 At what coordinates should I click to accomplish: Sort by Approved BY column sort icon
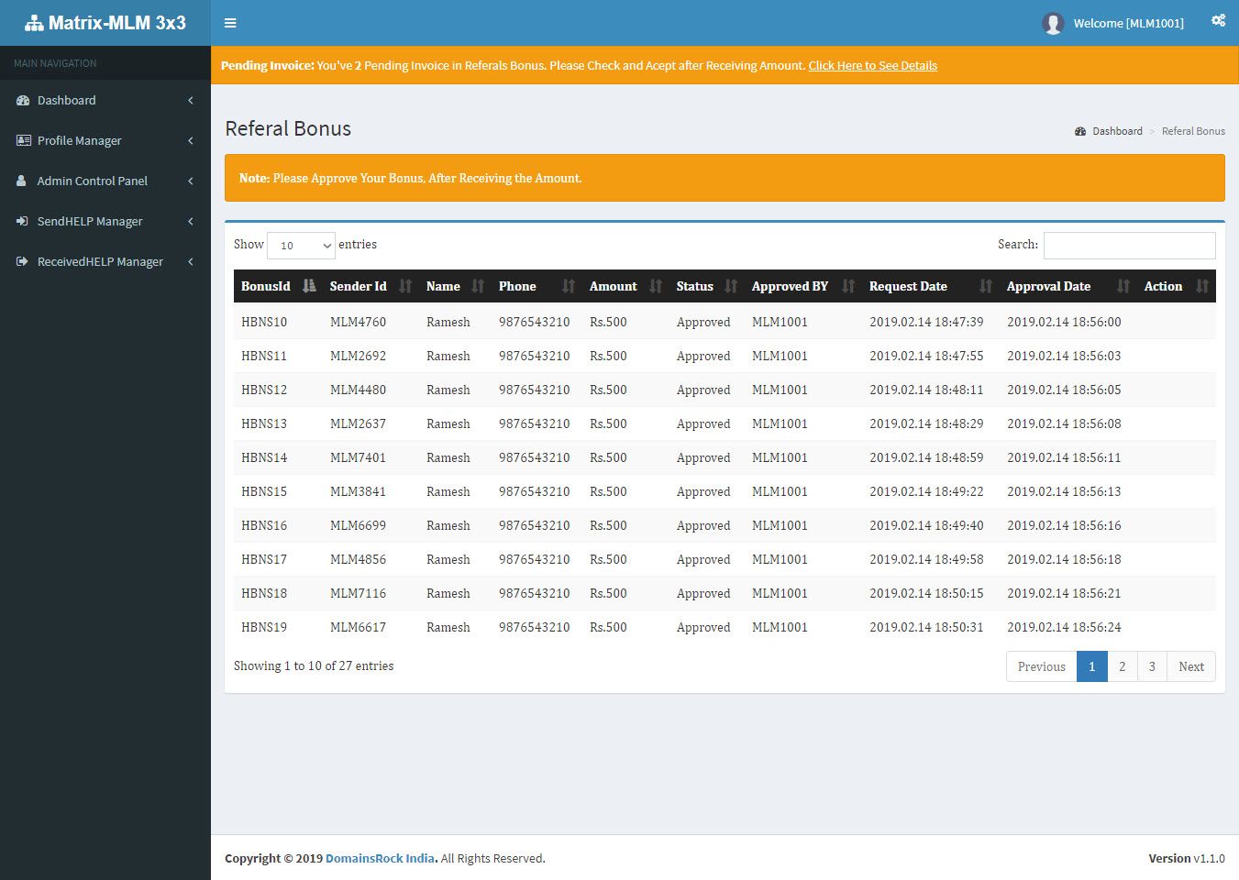click(x=848, y=286)
